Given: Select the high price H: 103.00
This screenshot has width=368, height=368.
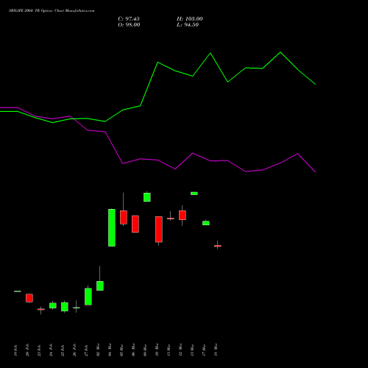Looking at the screenshot, I should (x=190, y=19).
